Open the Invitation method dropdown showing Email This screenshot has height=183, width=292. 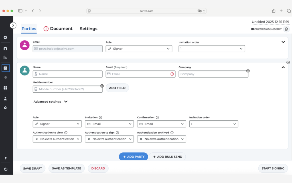point(109,124)
